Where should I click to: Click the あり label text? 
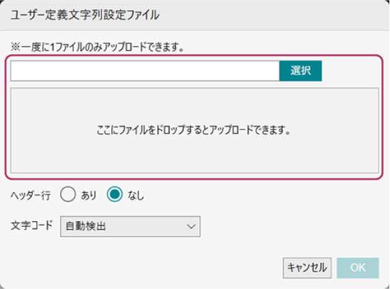89,195
